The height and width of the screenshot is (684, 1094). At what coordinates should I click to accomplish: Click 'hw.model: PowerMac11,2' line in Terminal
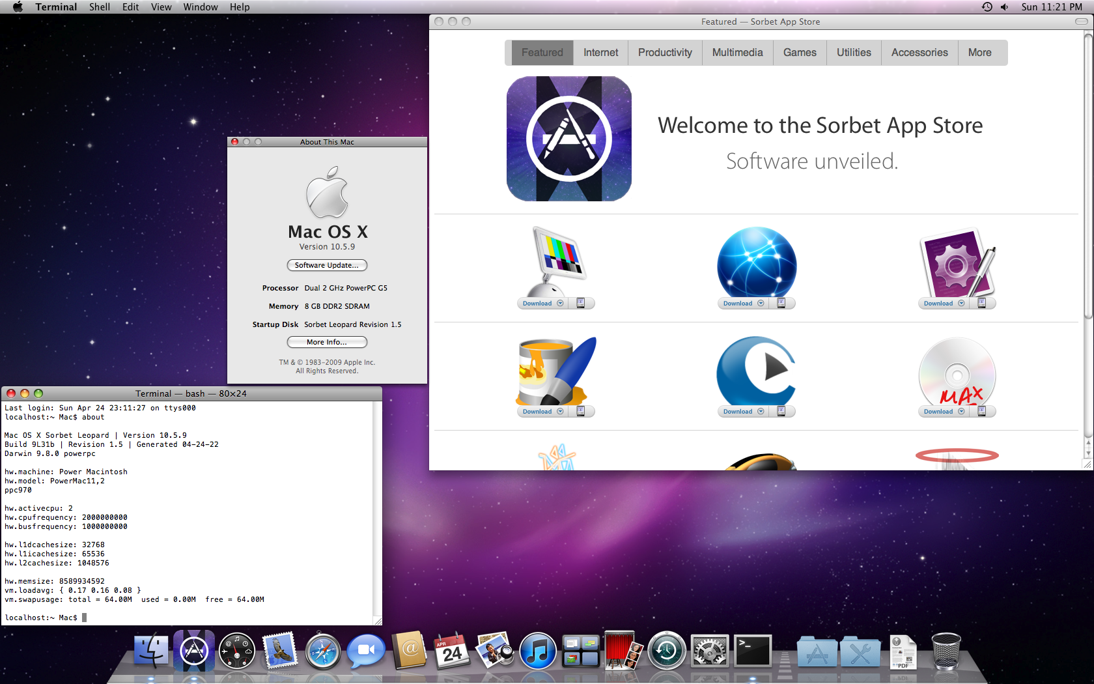(x=55, y=481)
